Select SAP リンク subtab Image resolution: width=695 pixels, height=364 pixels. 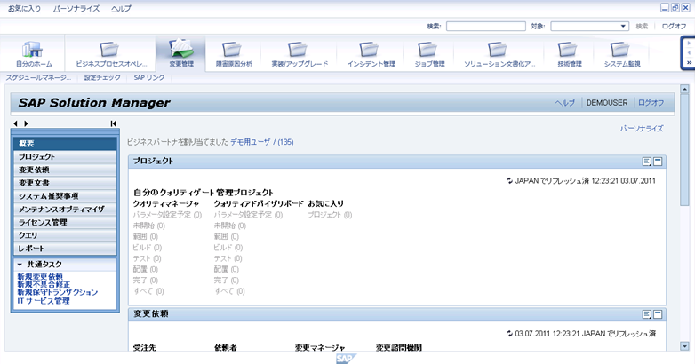[x=149, y=77]
